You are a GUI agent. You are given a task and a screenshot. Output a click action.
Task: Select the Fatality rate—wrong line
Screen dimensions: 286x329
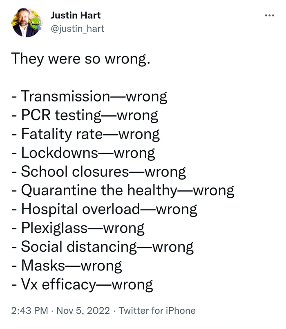[85, 134]
